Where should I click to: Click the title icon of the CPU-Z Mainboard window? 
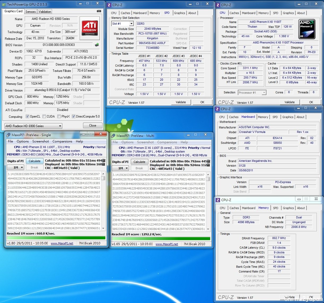click(x=217, y=109)
